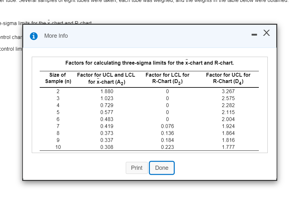Screen dimensions: 289x204
Task: Click sample size 5 in the first column
Action: pos(58,112)
